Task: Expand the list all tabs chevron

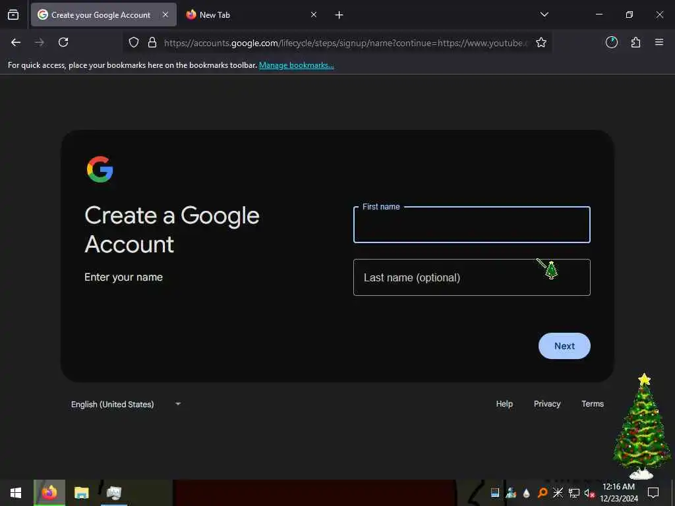Action: (544, 14)
